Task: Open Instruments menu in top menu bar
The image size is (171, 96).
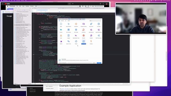Action: [x=5, y=1]
